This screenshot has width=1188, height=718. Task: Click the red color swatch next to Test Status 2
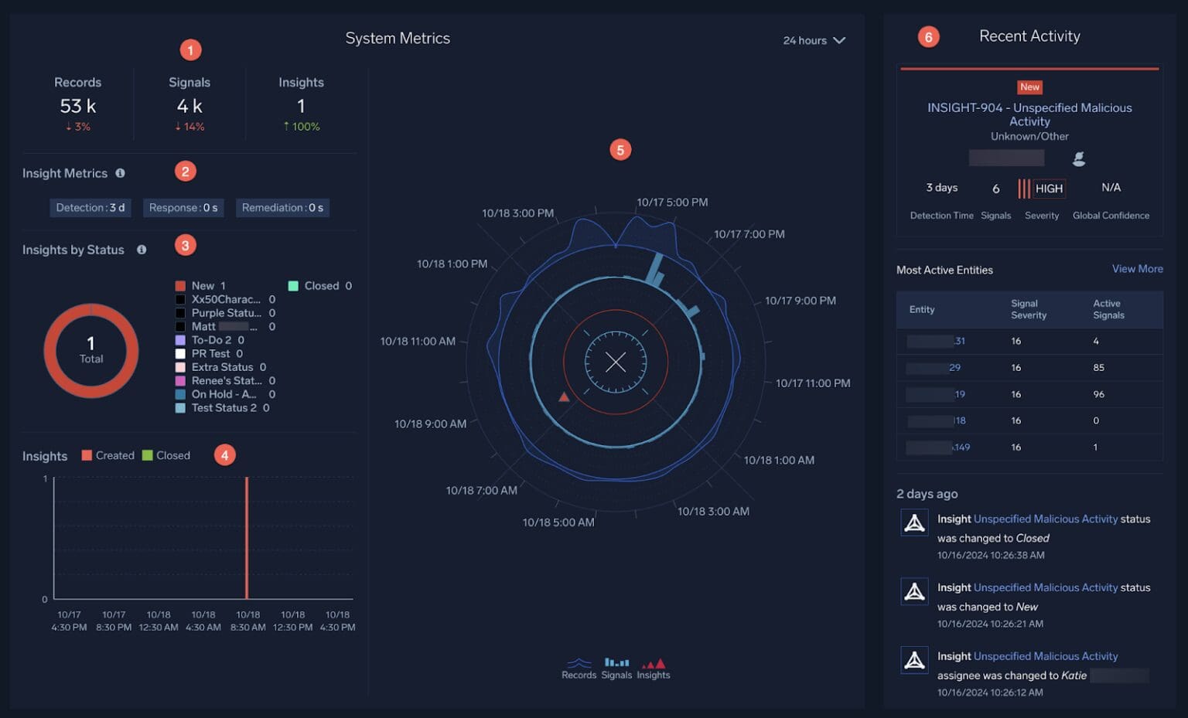180,407
